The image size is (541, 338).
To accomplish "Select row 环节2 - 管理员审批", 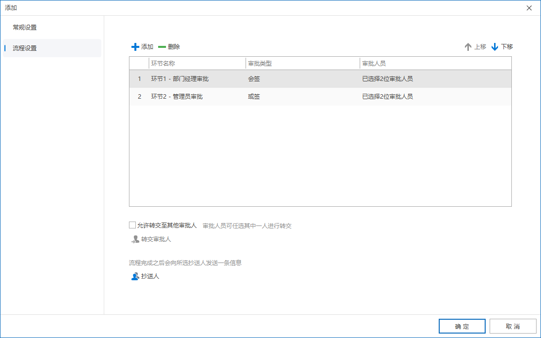I will (x=177, y=97).
